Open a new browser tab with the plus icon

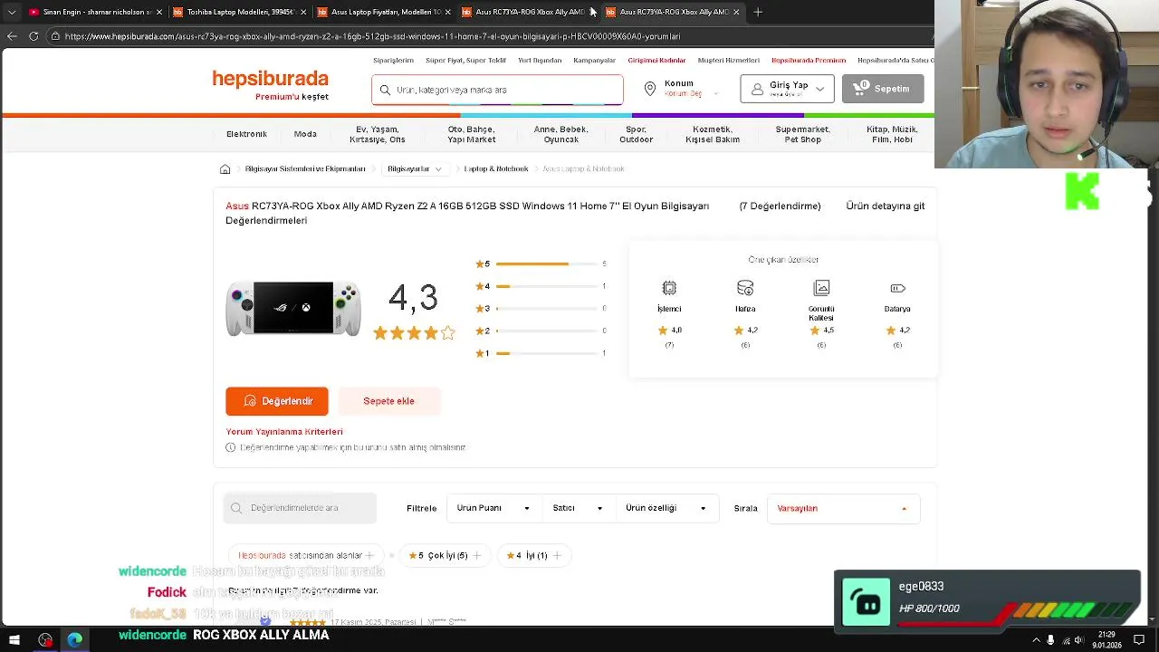[758, 12]
